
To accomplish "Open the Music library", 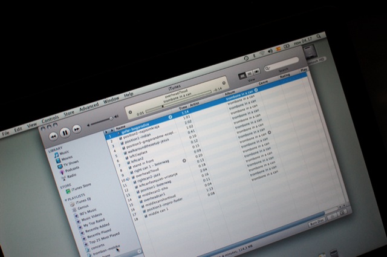I will (x=64, y=153).
